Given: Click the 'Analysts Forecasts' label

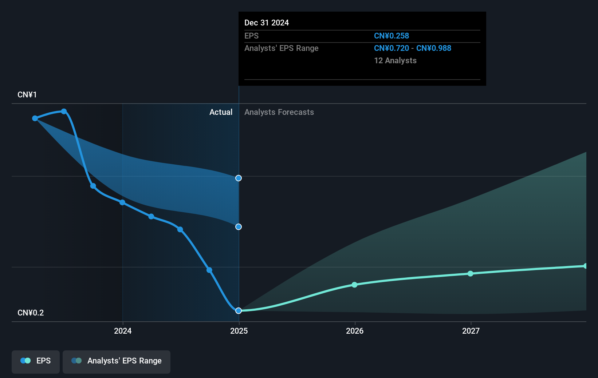Looking at the screenshot, I should pos(279,112).
